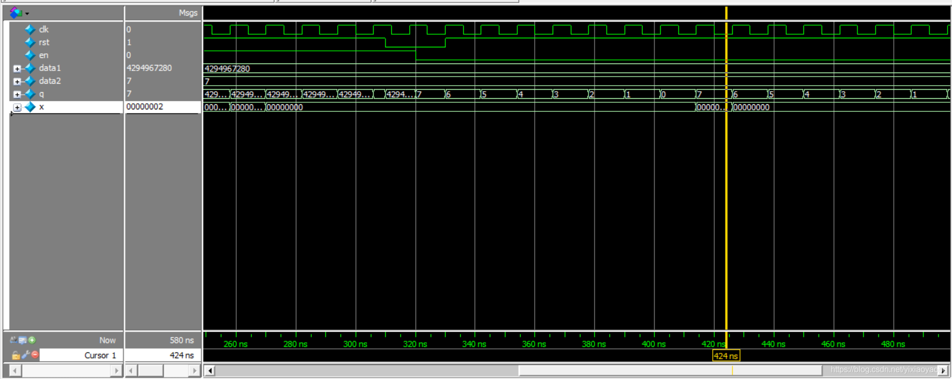Select the en signal diamond icon
Image resolution: width=952 pixels, height=379 pixels.
[30, 55]
